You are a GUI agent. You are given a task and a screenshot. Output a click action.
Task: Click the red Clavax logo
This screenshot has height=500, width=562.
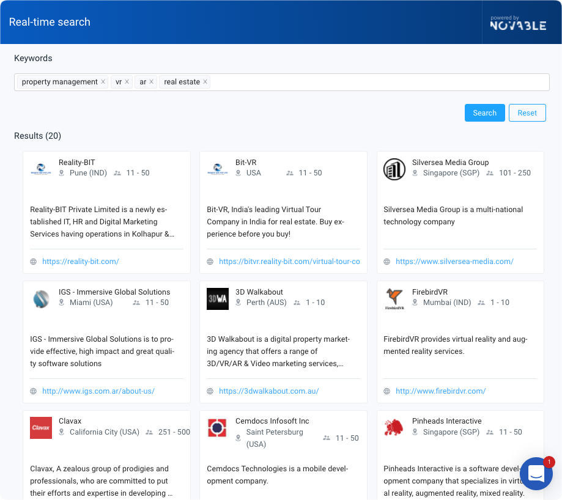41,428
